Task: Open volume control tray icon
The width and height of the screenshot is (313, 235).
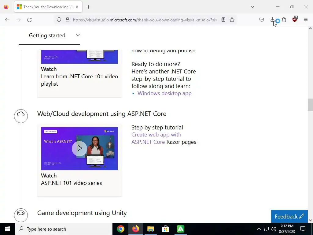Action: [x=274, y=229]
